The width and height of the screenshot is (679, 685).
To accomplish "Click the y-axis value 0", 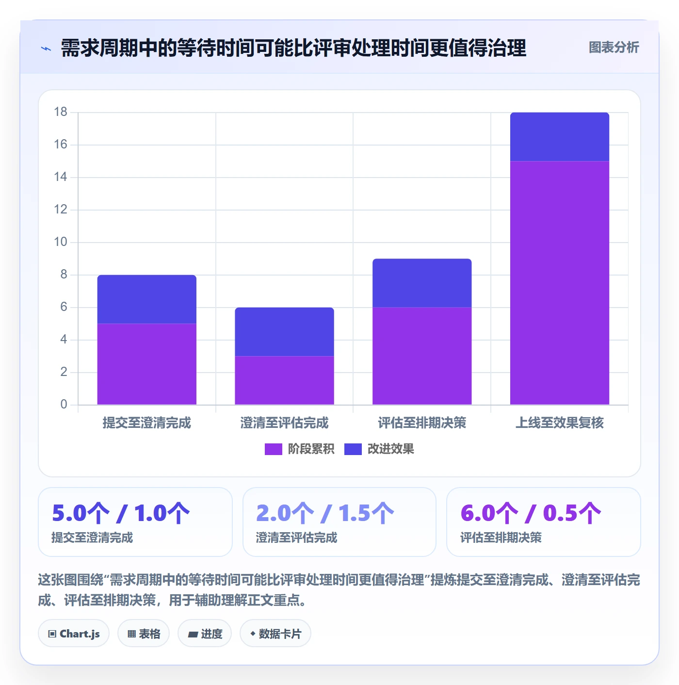I will (64, 405).
